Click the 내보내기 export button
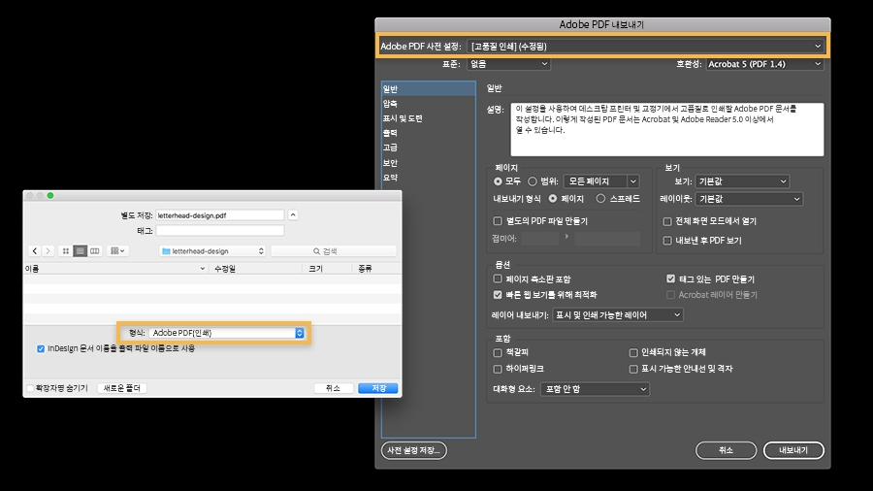The width and height of the screenshot is (873, 491). point(793,450)
